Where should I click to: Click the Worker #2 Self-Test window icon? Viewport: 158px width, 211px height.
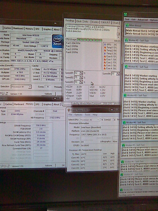click(126, 67)
